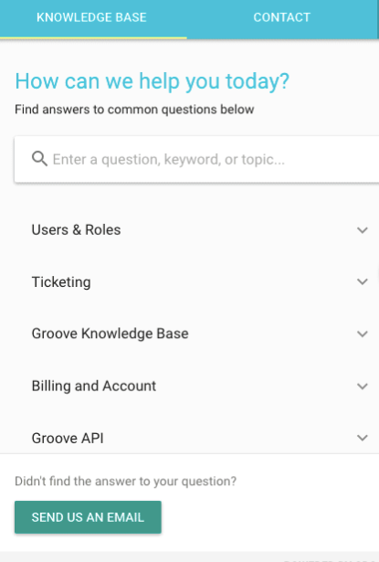The width and height of the screenshot is (379, 562).
Task: Click the 'How can we help you today?' heading
Action: [152, 81]
